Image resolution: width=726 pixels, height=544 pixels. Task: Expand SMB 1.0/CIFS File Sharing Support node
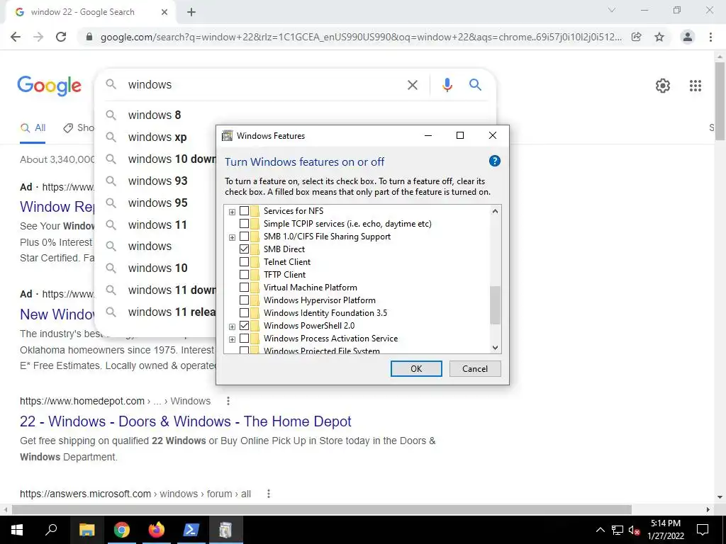click(232, 237)
